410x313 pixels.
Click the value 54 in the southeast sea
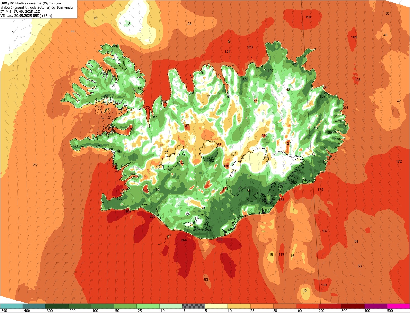(x=356, y=241)
